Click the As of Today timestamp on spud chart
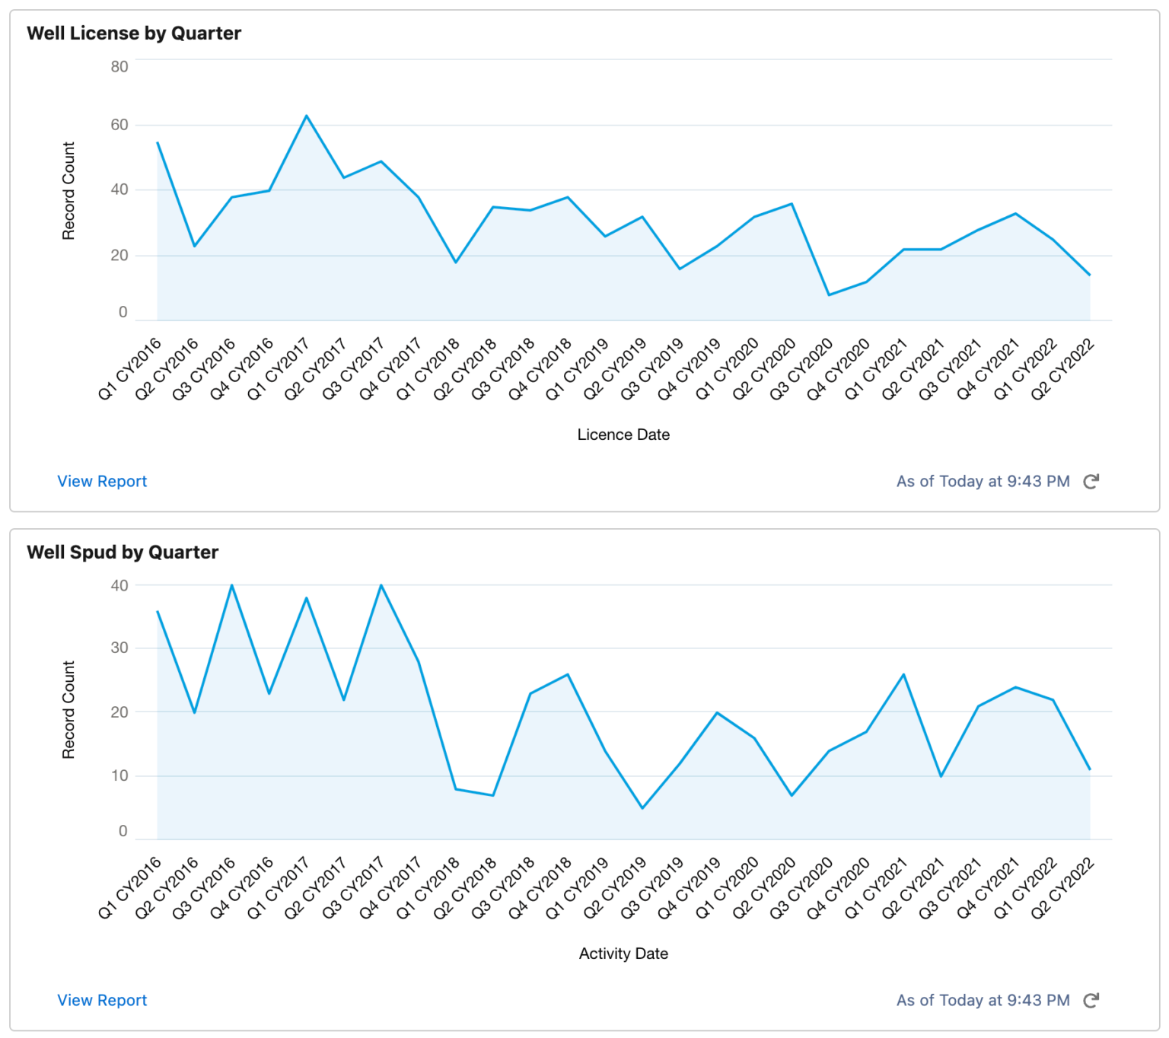1169x1038 pixels. 982,1000
